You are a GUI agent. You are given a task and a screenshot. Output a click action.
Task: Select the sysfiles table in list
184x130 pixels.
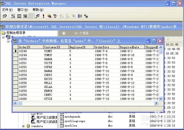[x=71, y=125]
